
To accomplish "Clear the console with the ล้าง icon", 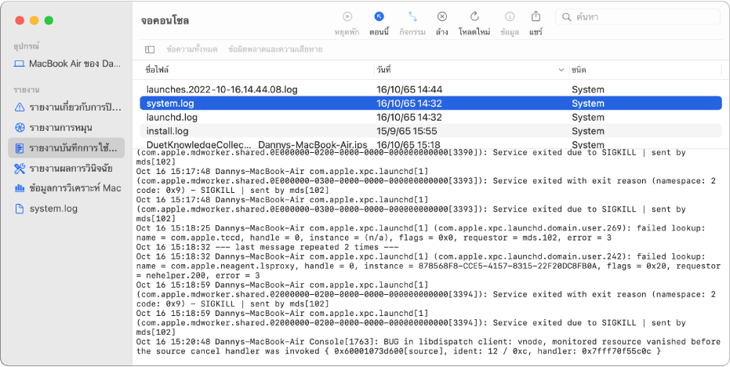I will coord(441,17).
